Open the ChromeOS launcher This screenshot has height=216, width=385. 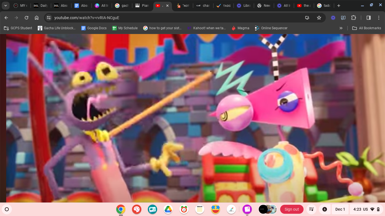(x=7, y=209)
